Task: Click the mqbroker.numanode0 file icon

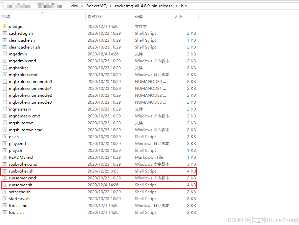Action: pyautogui.click(x=5, y=81)
